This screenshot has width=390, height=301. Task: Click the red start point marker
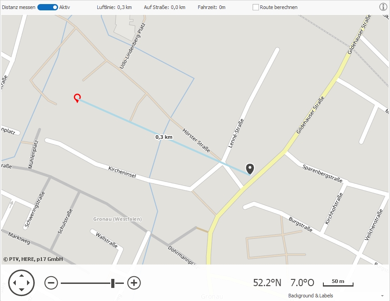[x=77, y=98]
